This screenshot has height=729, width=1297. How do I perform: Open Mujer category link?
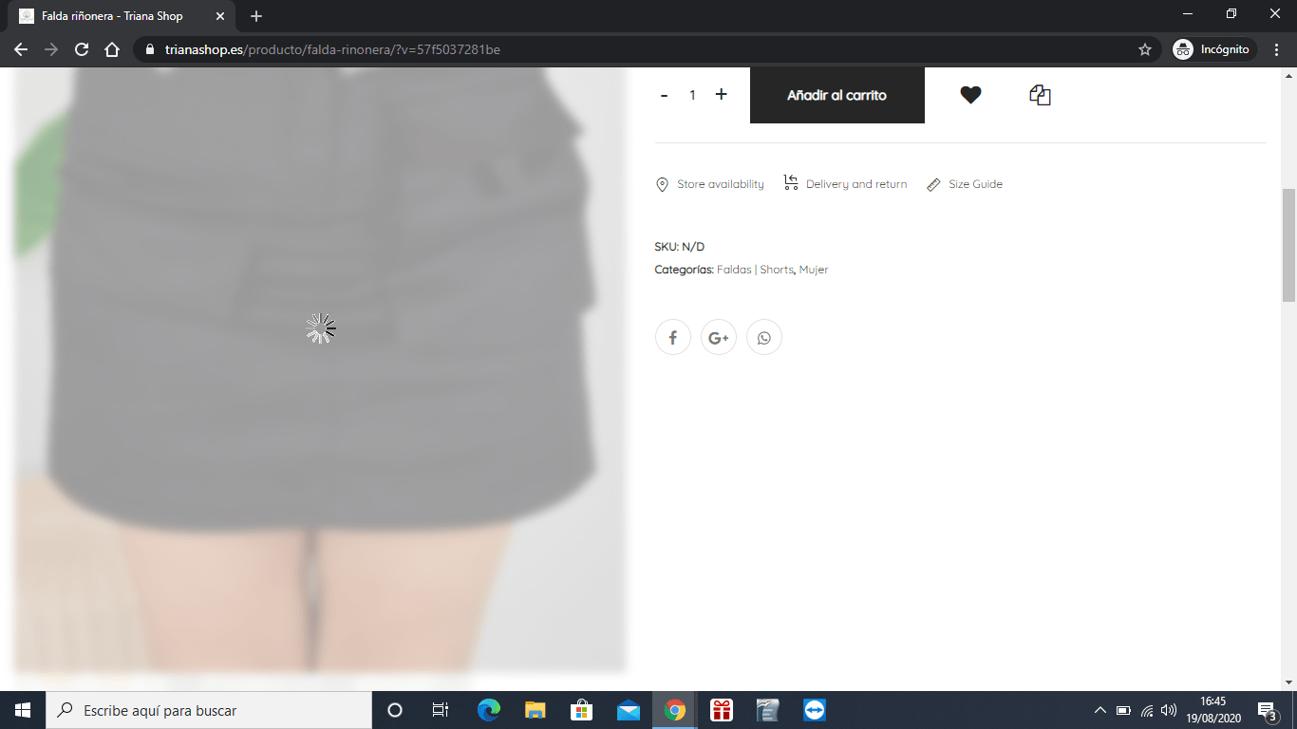coord(814,270)
